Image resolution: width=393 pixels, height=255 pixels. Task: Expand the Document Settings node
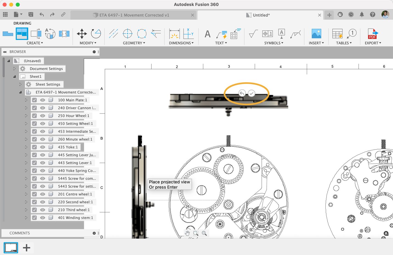point(14,69)
